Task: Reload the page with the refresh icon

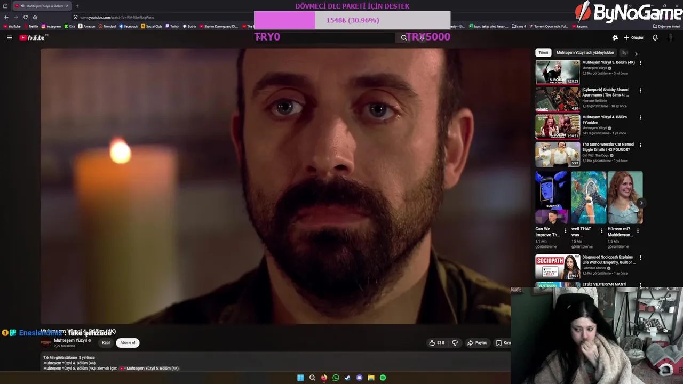Action: click(x=26, y=17)
